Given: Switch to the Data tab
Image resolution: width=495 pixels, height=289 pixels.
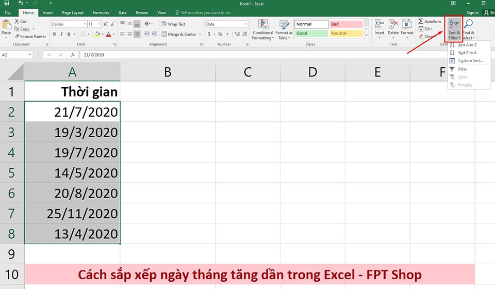Looking at the screenshot, I should pyautogui.click(x=123, y=12).
